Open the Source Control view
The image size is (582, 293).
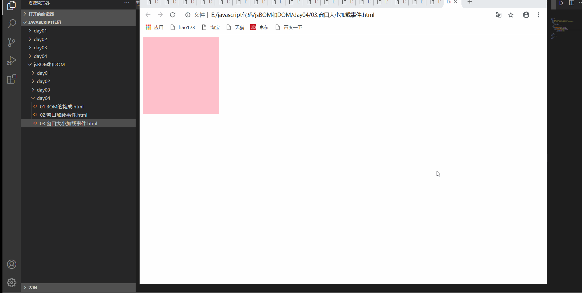(x=11, y=42)
